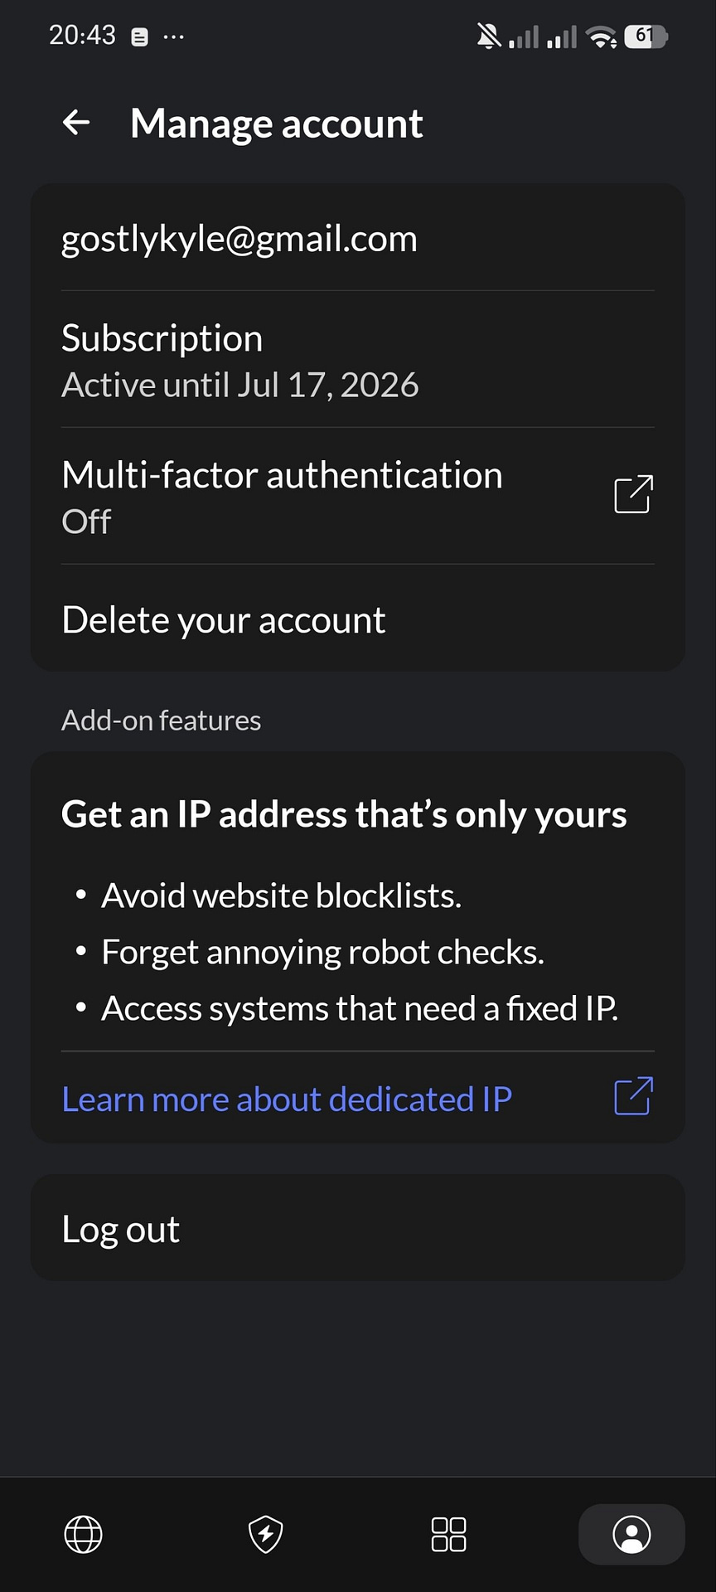Open Multi-factor authentication setting
The width and height of the screenshot is (716, 1592).
point(358,496)
